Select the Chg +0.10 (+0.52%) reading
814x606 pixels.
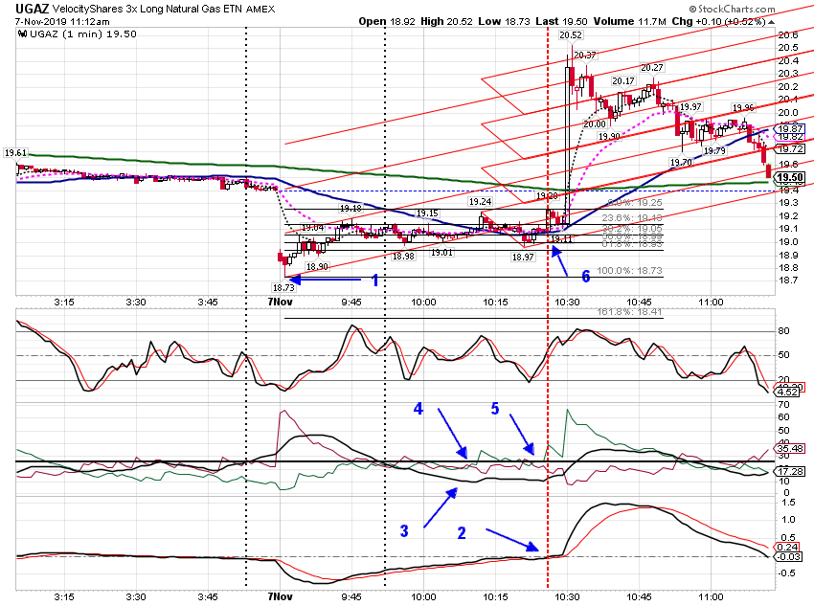[719, 22]
